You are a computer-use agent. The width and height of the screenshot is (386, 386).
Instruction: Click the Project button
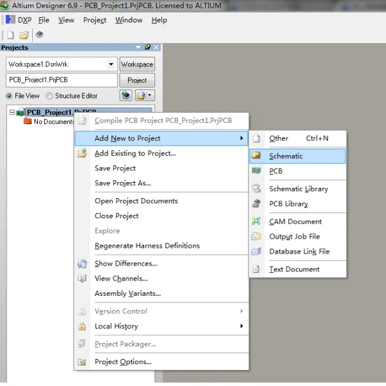(137, 80)
